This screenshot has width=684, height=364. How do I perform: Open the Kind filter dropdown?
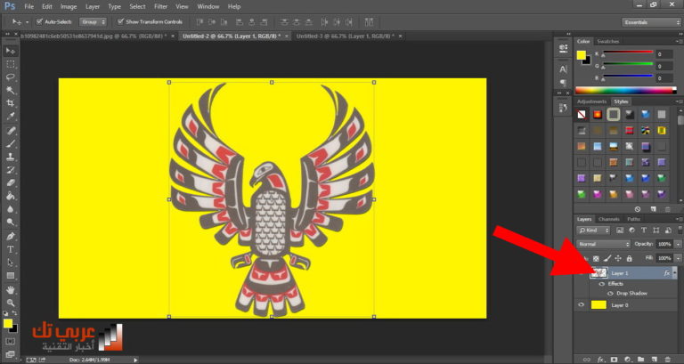point(593,231)
